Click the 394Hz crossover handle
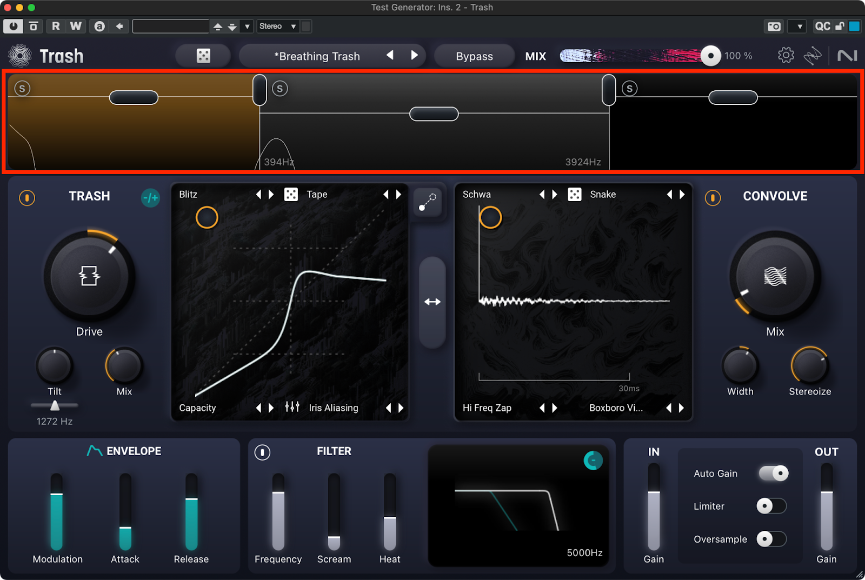This screenshot has height=580, width=865. click(x=259, y=90)
